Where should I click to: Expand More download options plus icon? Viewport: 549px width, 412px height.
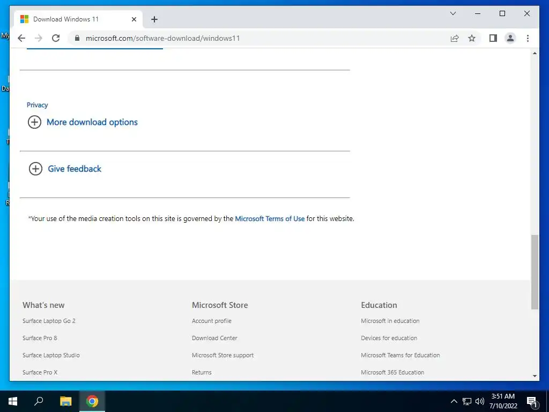tap(34, 122)
